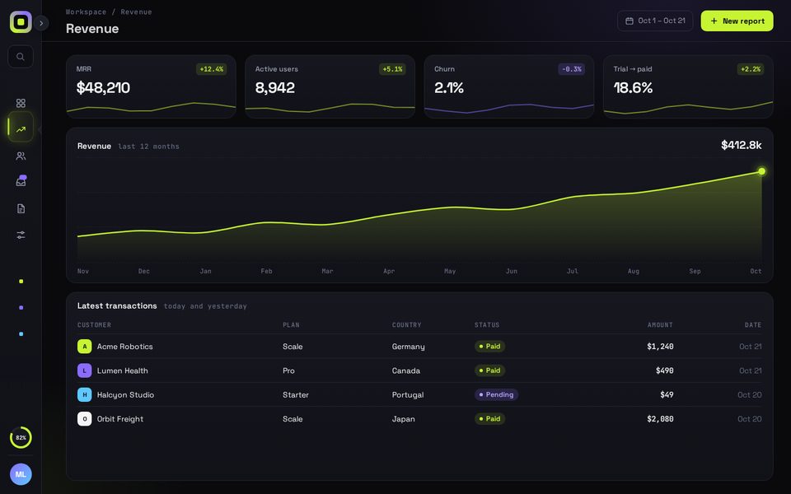Click the Paid status for Acme Robotics
Image resolution: width=791 pixels, height=494 pixels.
[489, 347]
